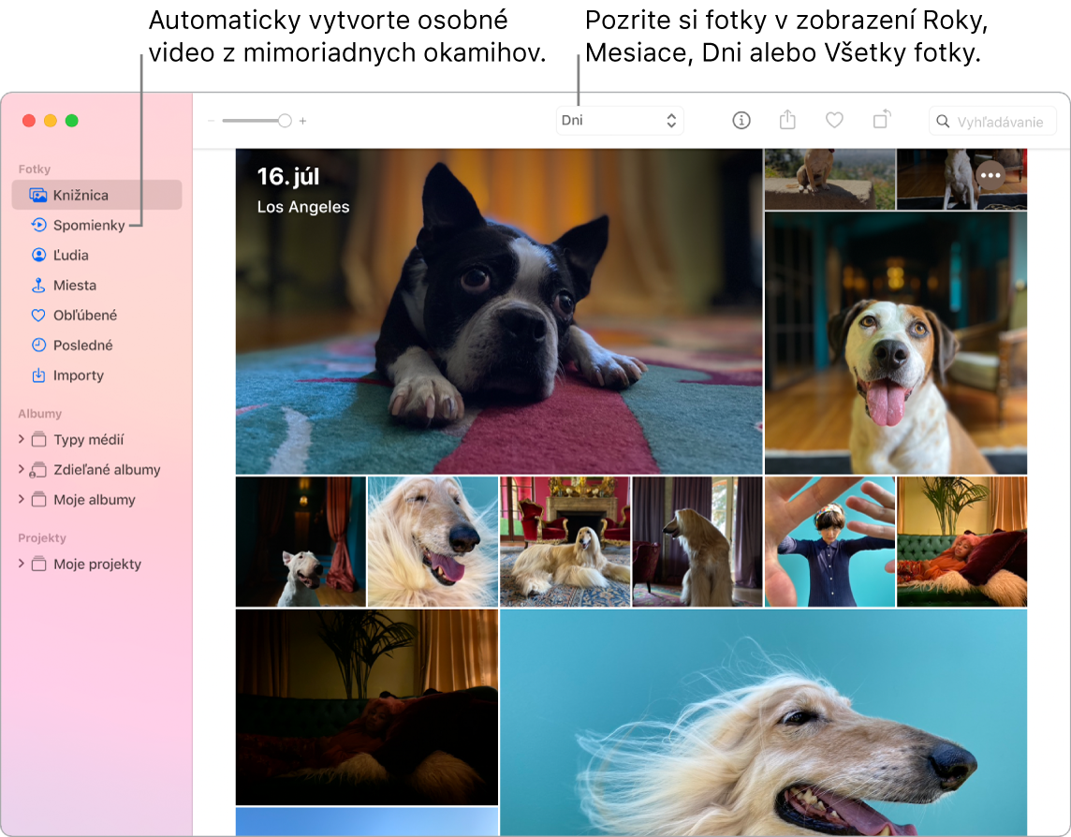This screenshot has height=837, width=1071.
Task: Click the plus to increase thumbnail zoom
Action: 302,120
